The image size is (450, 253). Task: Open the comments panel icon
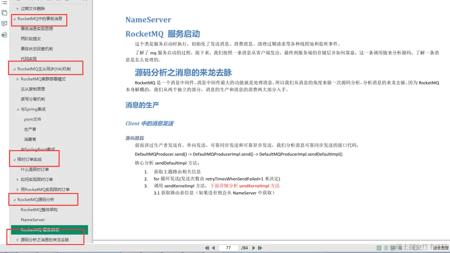(x=4, y=24)
